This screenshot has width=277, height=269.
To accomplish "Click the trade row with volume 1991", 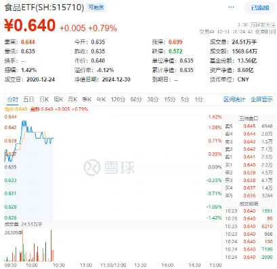I will 249,211.
